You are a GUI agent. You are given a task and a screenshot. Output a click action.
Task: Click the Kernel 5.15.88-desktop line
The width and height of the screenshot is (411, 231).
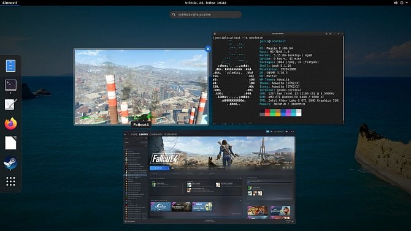tap(286, 55)
